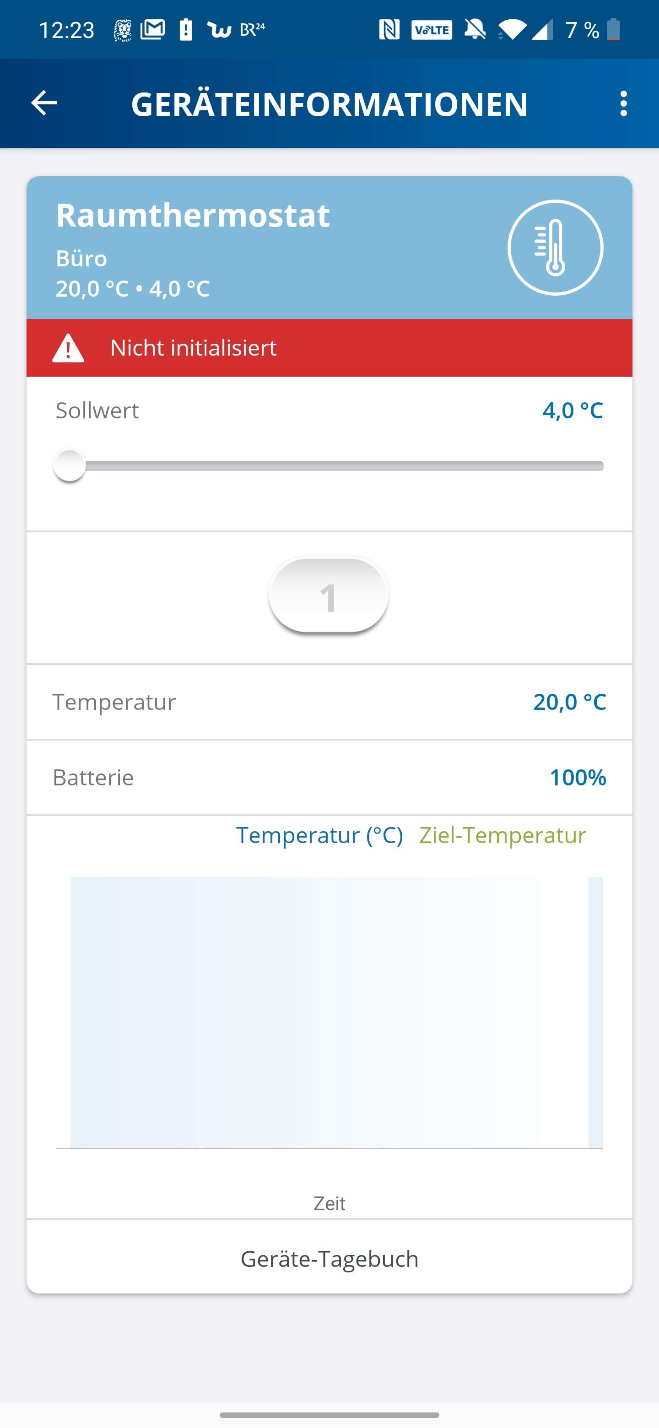The width and height of the screenshot is (659, 1428).
Task: Tap the Gmail notification icon
Action: pos(152,29)
